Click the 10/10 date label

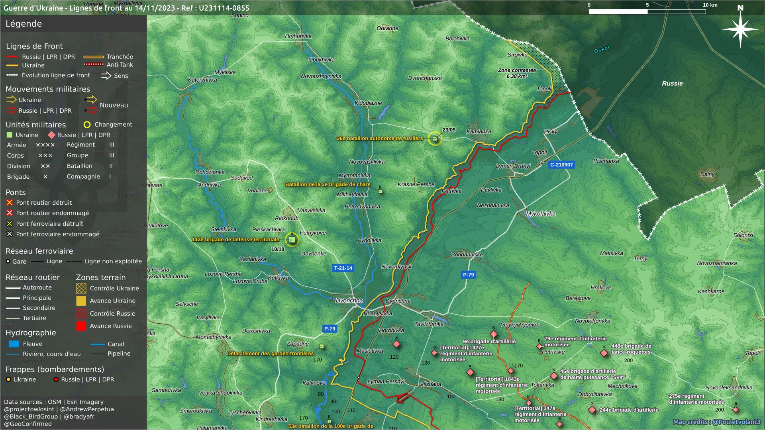pyautogui.click(x=278, y=250)
